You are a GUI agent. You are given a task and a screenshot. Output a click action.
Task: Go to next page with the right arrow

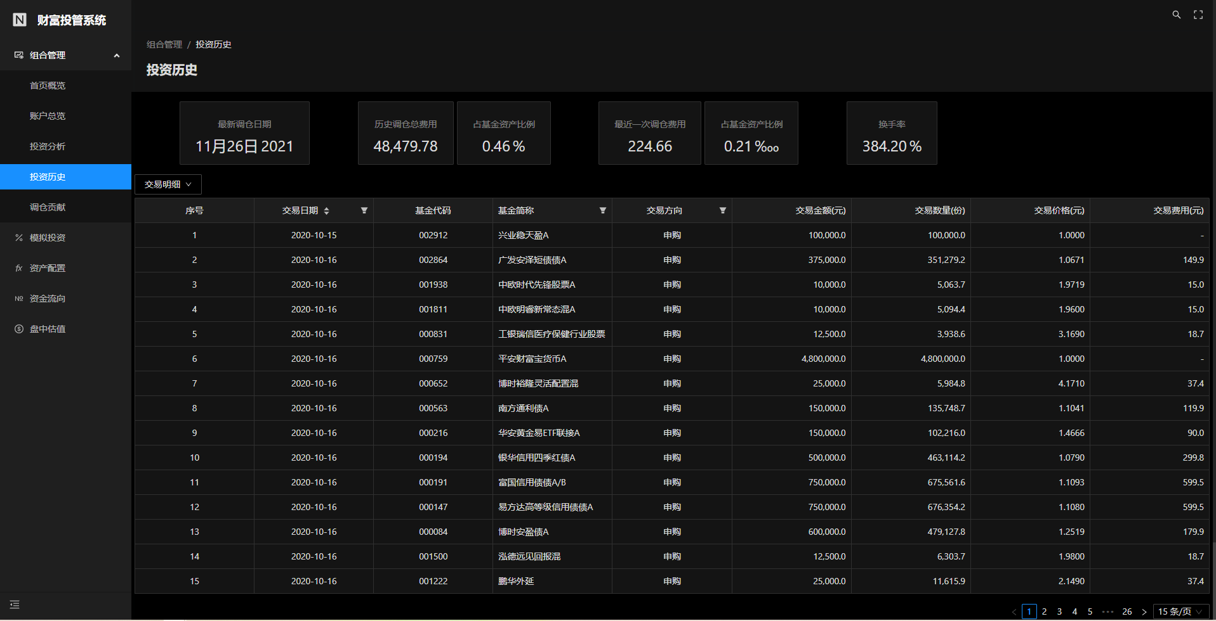1144,611
